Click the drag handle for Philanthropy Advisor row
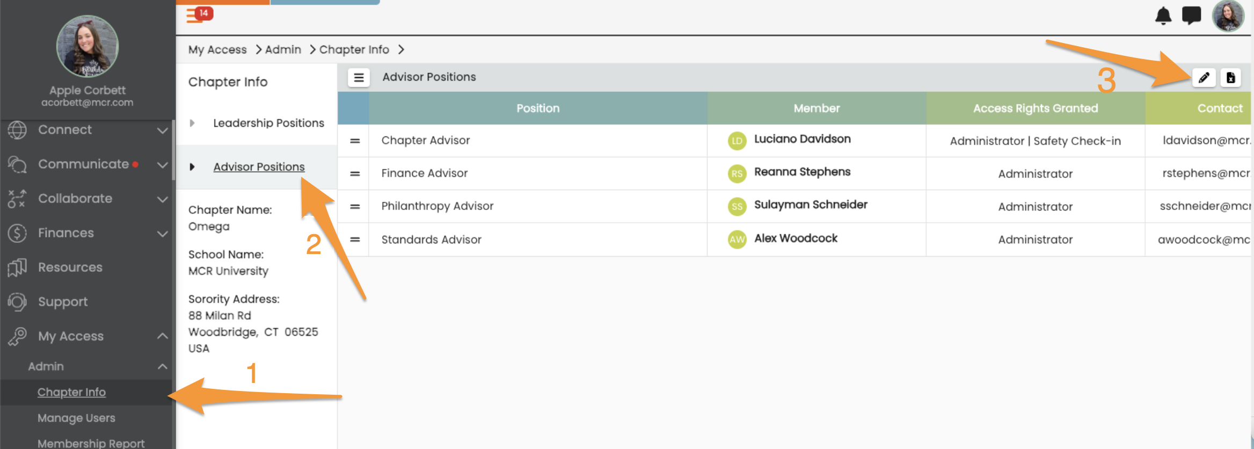This screenshot has width=1254, height=449. (x=355, y=206)
